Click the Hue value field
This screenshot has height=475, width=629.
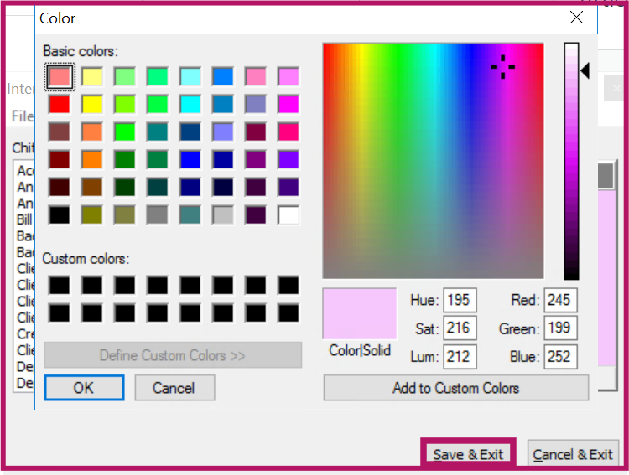(x=460, y=300)
